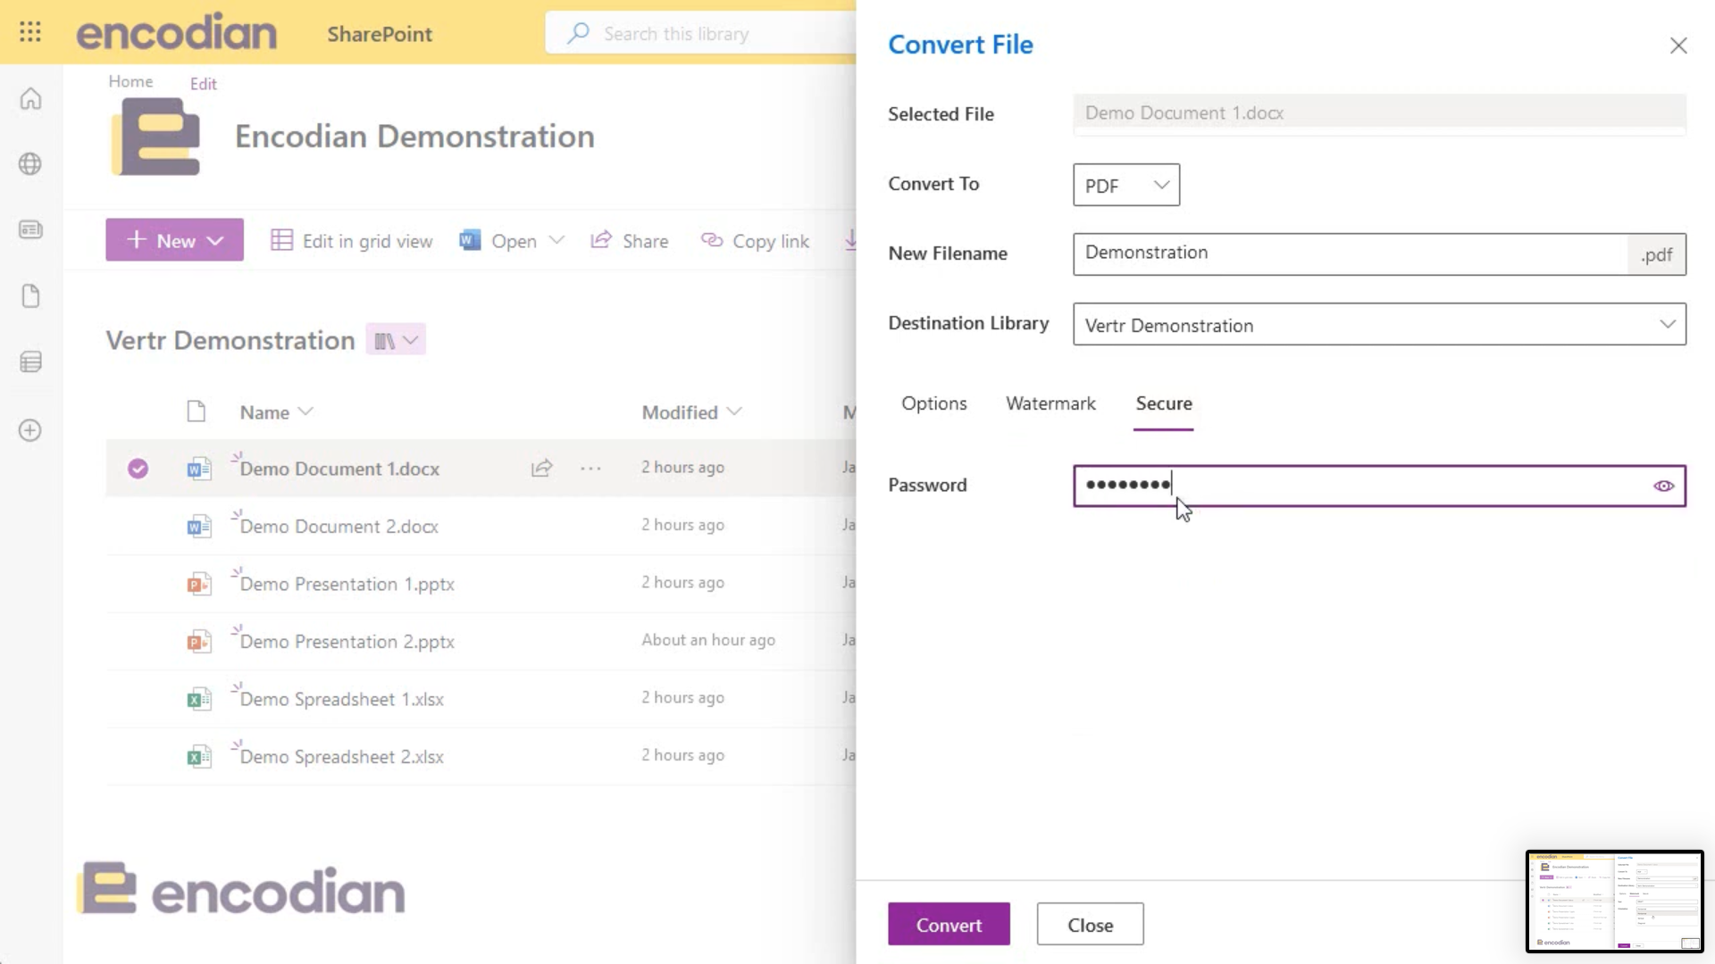Click the create plus circle icon
Screen dimensions: 1715x964
click(30, 430)
